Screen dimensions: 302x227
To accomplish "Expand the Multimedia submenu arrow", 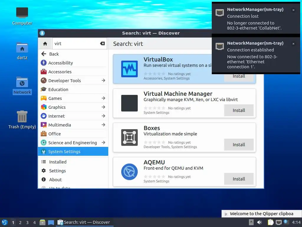I will click(104, 125).
